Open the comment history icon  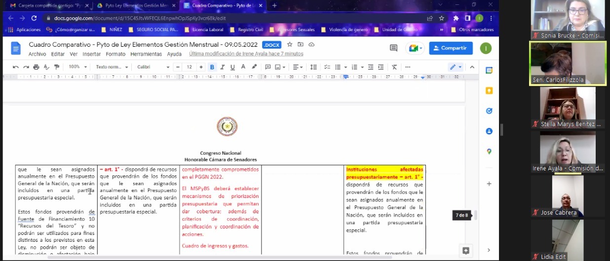click(393, 48)
